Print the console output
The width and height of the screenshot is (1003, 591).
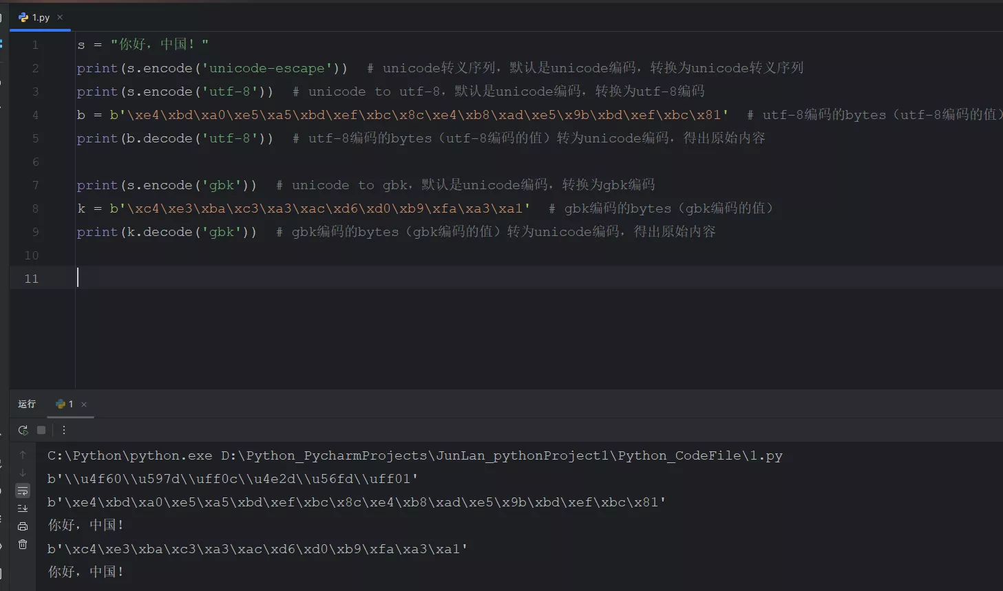[23, 526]
